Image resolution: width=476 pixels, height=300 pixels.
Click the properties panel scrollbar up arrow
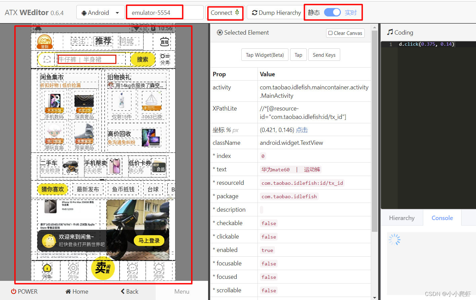point(374,28)
